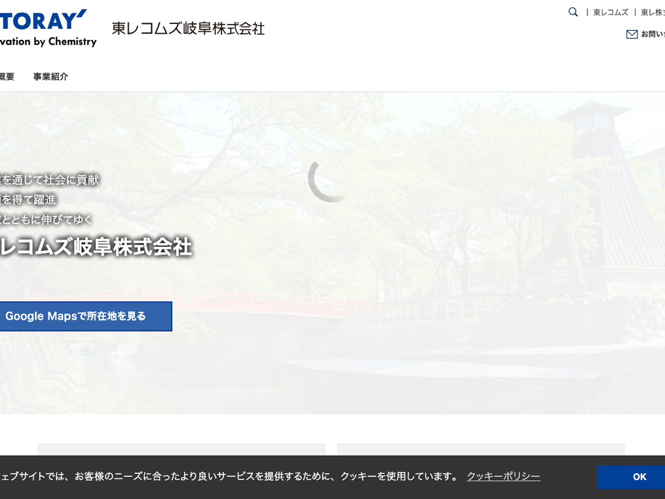Open the 東レコムズ header link
The height and width of the screenshot is (499, 665).
(611, 12)
